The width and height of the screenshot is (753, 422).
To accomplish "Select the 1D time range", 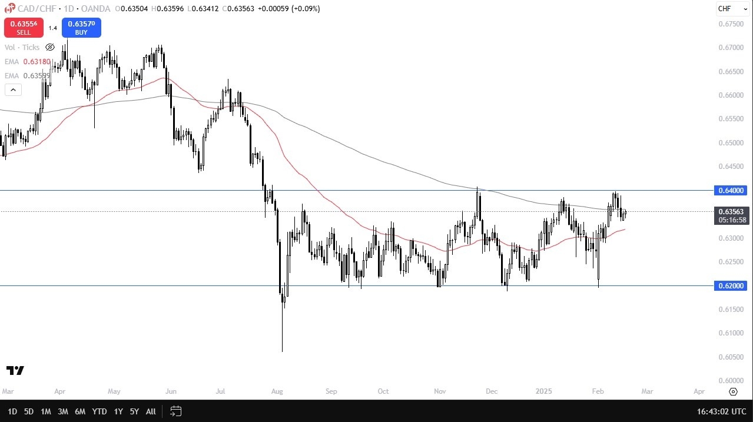I will 12,411.
